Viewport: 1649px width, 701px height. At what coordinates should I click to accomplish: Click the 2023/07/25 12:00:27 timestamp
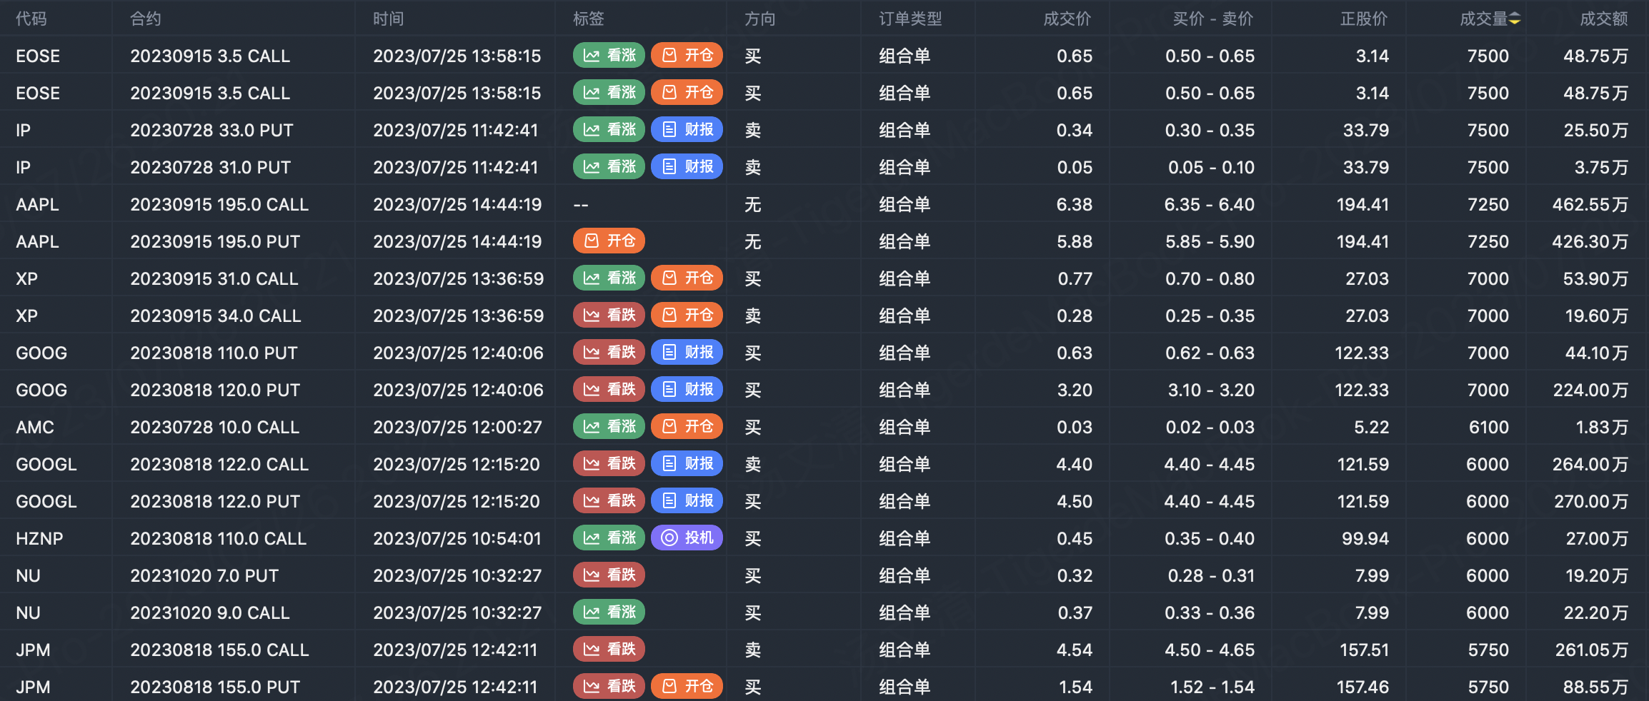click(x=457, y=428)
